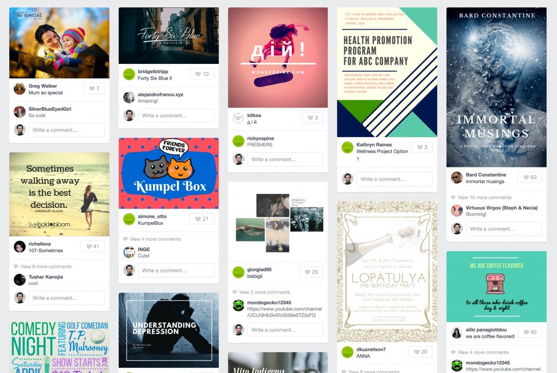Open richelleva's profile avatar
This screenshot has height=373, width=557.
[19, 247]
